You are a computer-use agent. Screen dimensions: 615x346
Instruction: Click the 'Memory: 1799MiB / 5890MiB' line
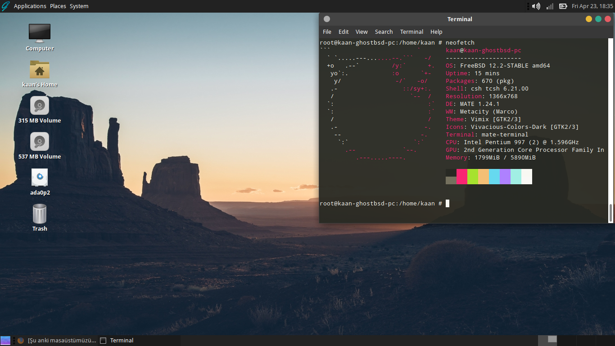[491, 158]
